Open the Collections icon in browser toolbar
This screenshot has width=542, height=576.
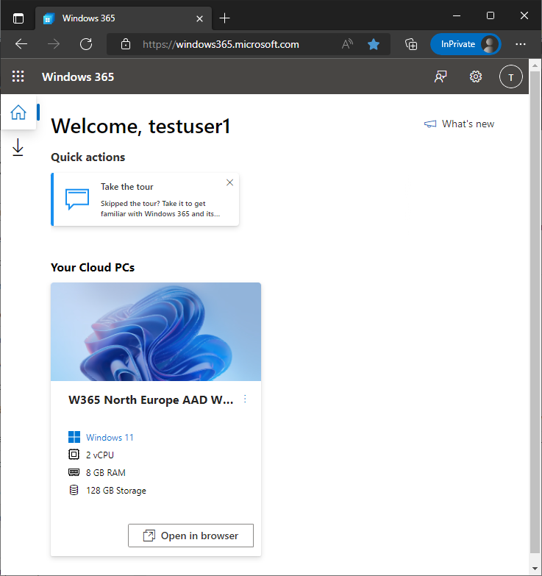tap(411, 44)
